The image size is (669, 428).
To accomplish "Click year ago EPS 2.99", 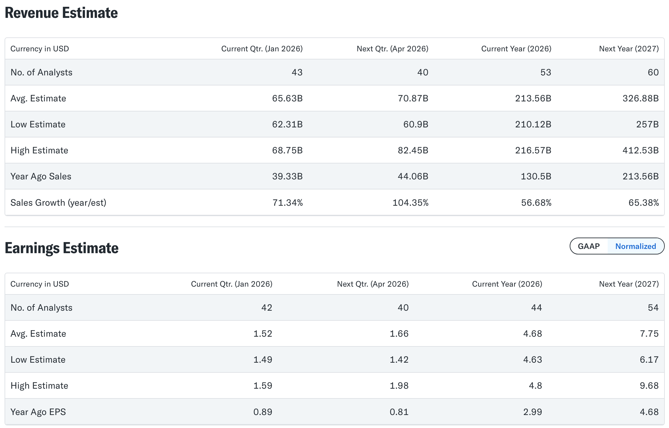I will [x=533, y=412].
